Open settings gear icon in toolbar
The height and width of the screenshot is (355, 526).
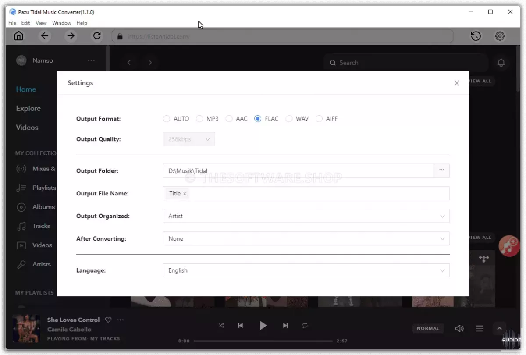[500, 36]
